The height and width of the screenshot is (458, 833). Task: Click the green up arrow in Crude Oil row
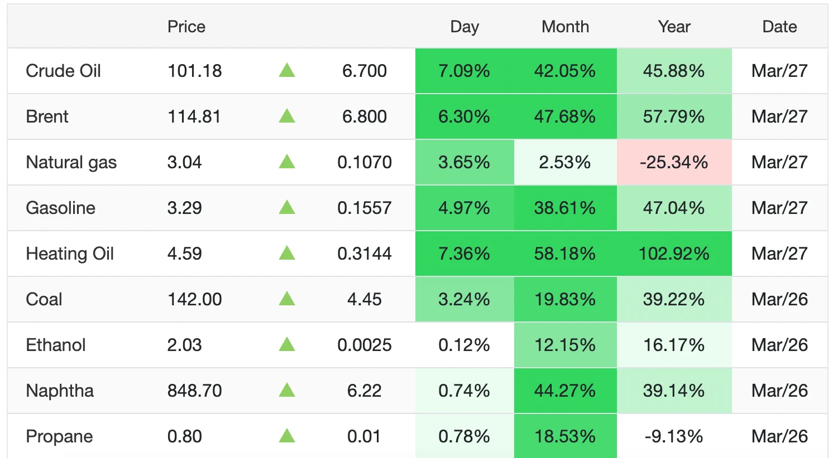click(x=286, y=70)
